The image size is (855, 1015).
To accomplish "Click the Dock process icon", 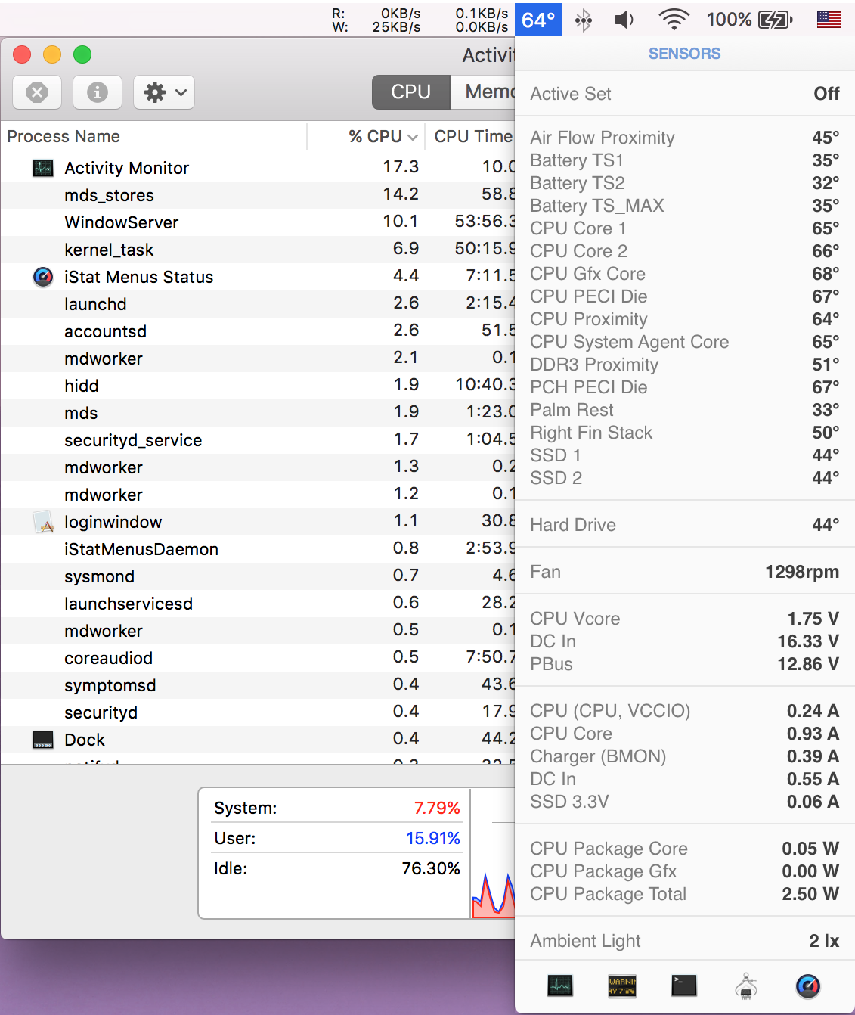I will (43, 740).
